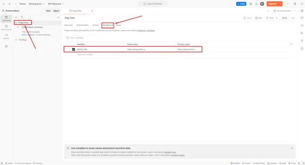Click the blue Invite button

[241, 4]
